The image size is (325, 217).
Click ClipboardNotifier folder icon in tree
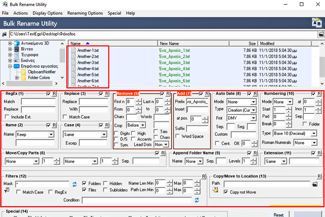tap(24, 72)
